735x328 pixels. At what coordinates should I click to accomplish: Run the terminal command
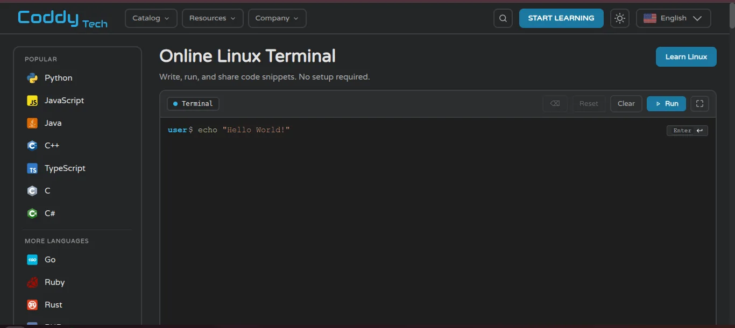coord(666,104)
